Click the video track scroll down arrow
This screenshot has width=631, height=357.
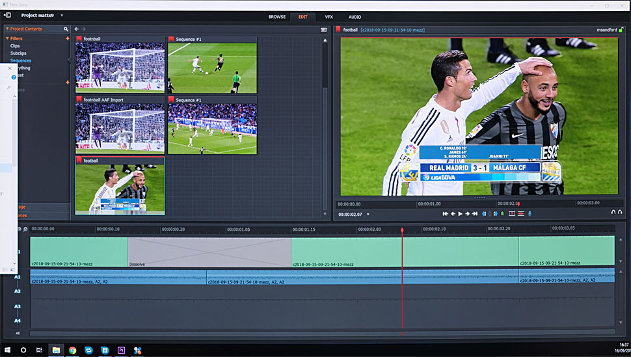click(x=620, y=261)
